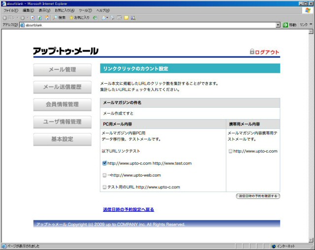Click the yellow Discuss note icon
The height and width of the screenshot is (250, 315).
pyautogui.click(x=126, y=18)
